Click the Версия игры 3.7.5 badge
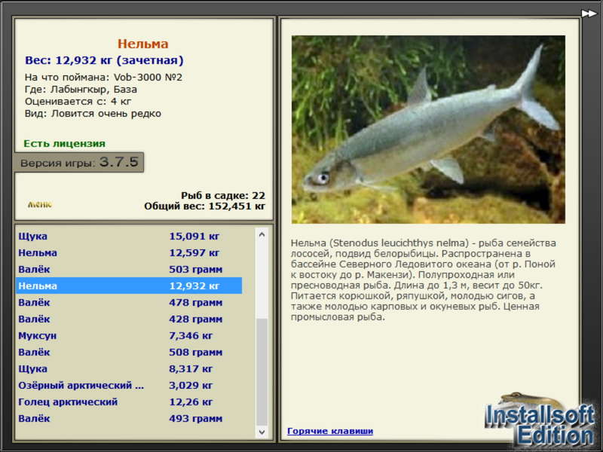Screen dimensions: 603x452 click(x=79, y=162)
